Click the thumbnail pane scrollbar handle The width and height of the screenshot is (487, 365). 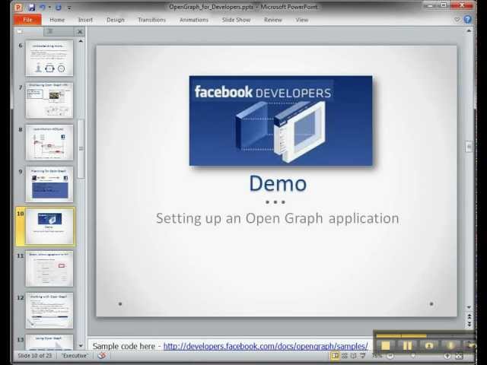[x=81, y=149]
